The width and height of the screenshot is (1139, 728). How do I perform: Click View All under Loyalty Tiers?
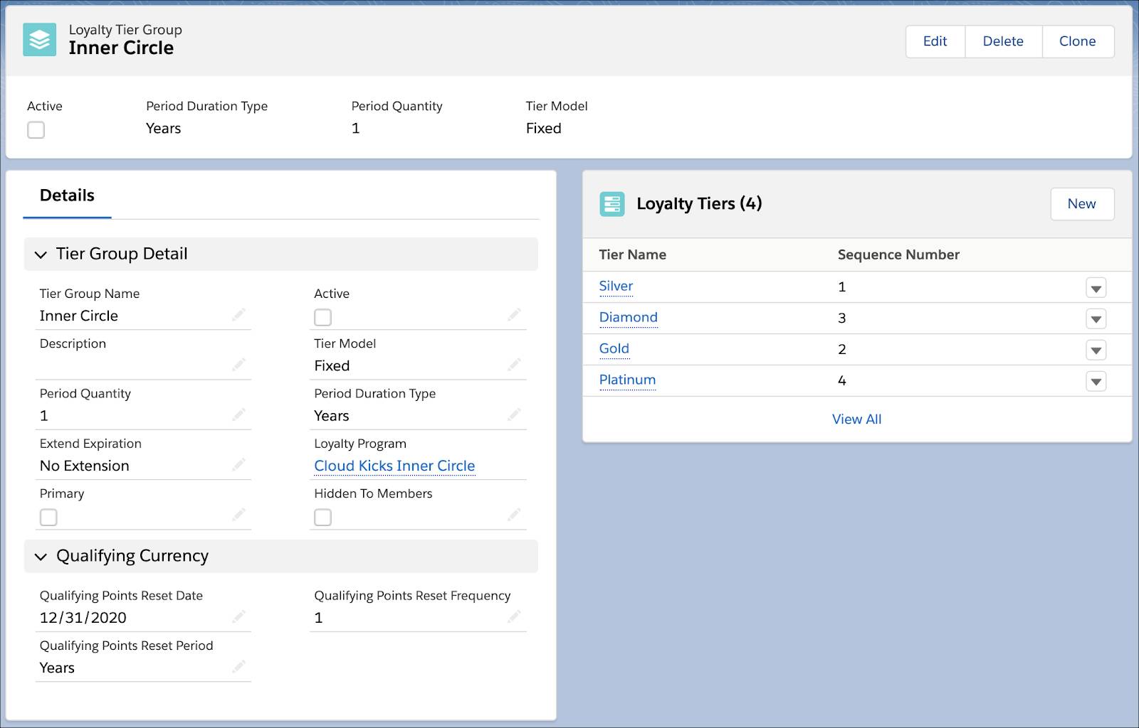coord(856,419)
